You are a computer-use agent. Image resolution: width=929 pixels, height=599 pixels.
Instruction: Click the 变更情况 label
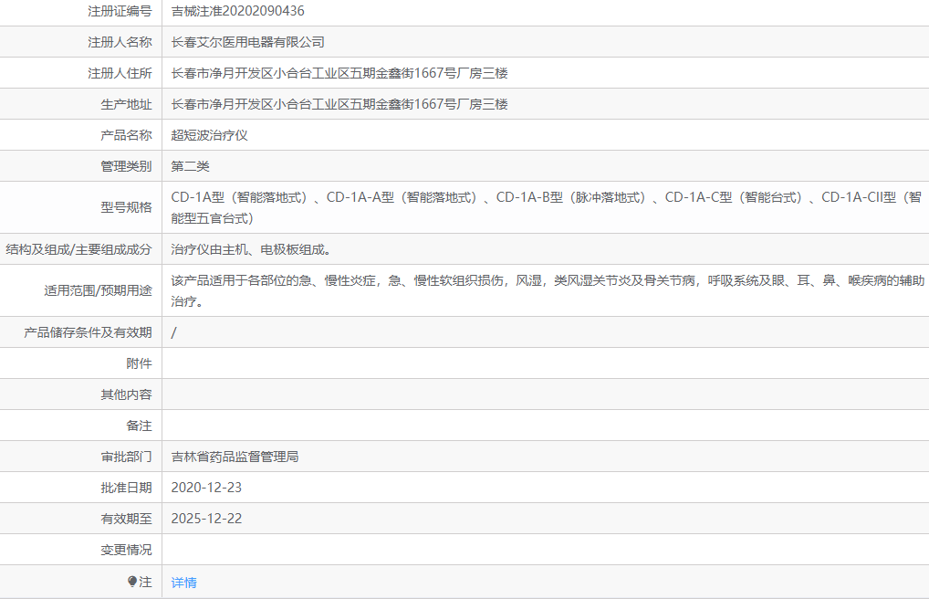(x=126, y=550)
